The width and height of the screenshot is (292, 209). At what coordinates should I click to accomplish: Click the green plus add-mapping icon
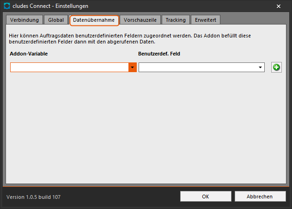tap(276, 68)
